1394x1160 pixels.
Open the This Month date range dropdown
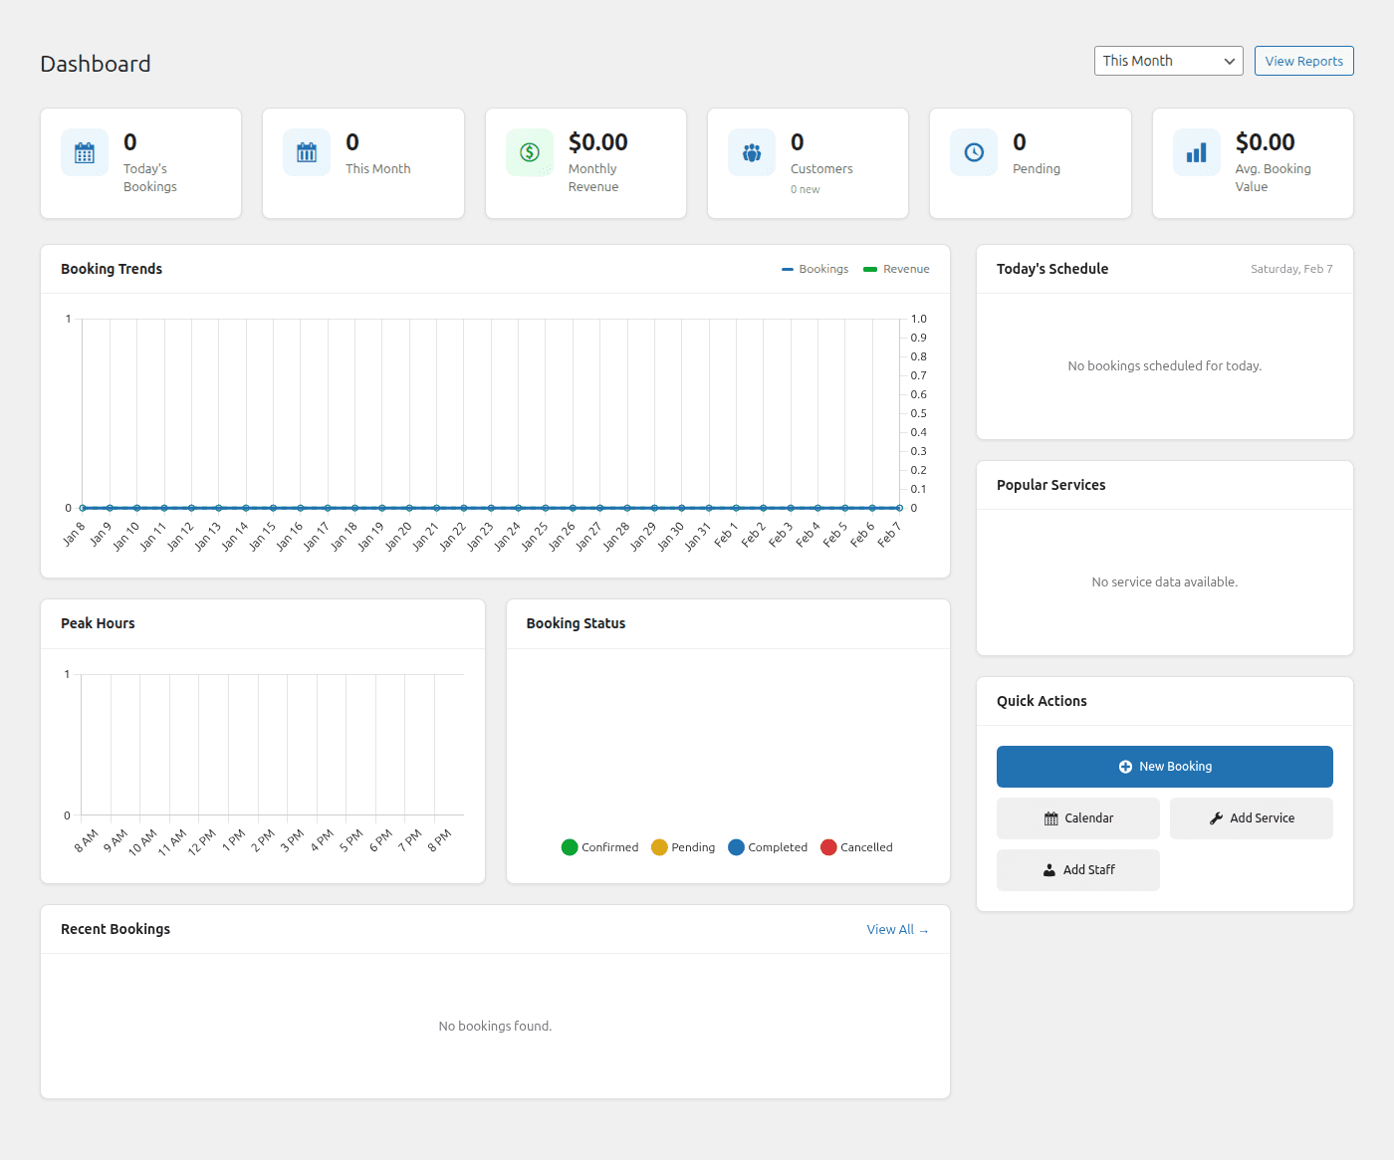click(1167, 61)
